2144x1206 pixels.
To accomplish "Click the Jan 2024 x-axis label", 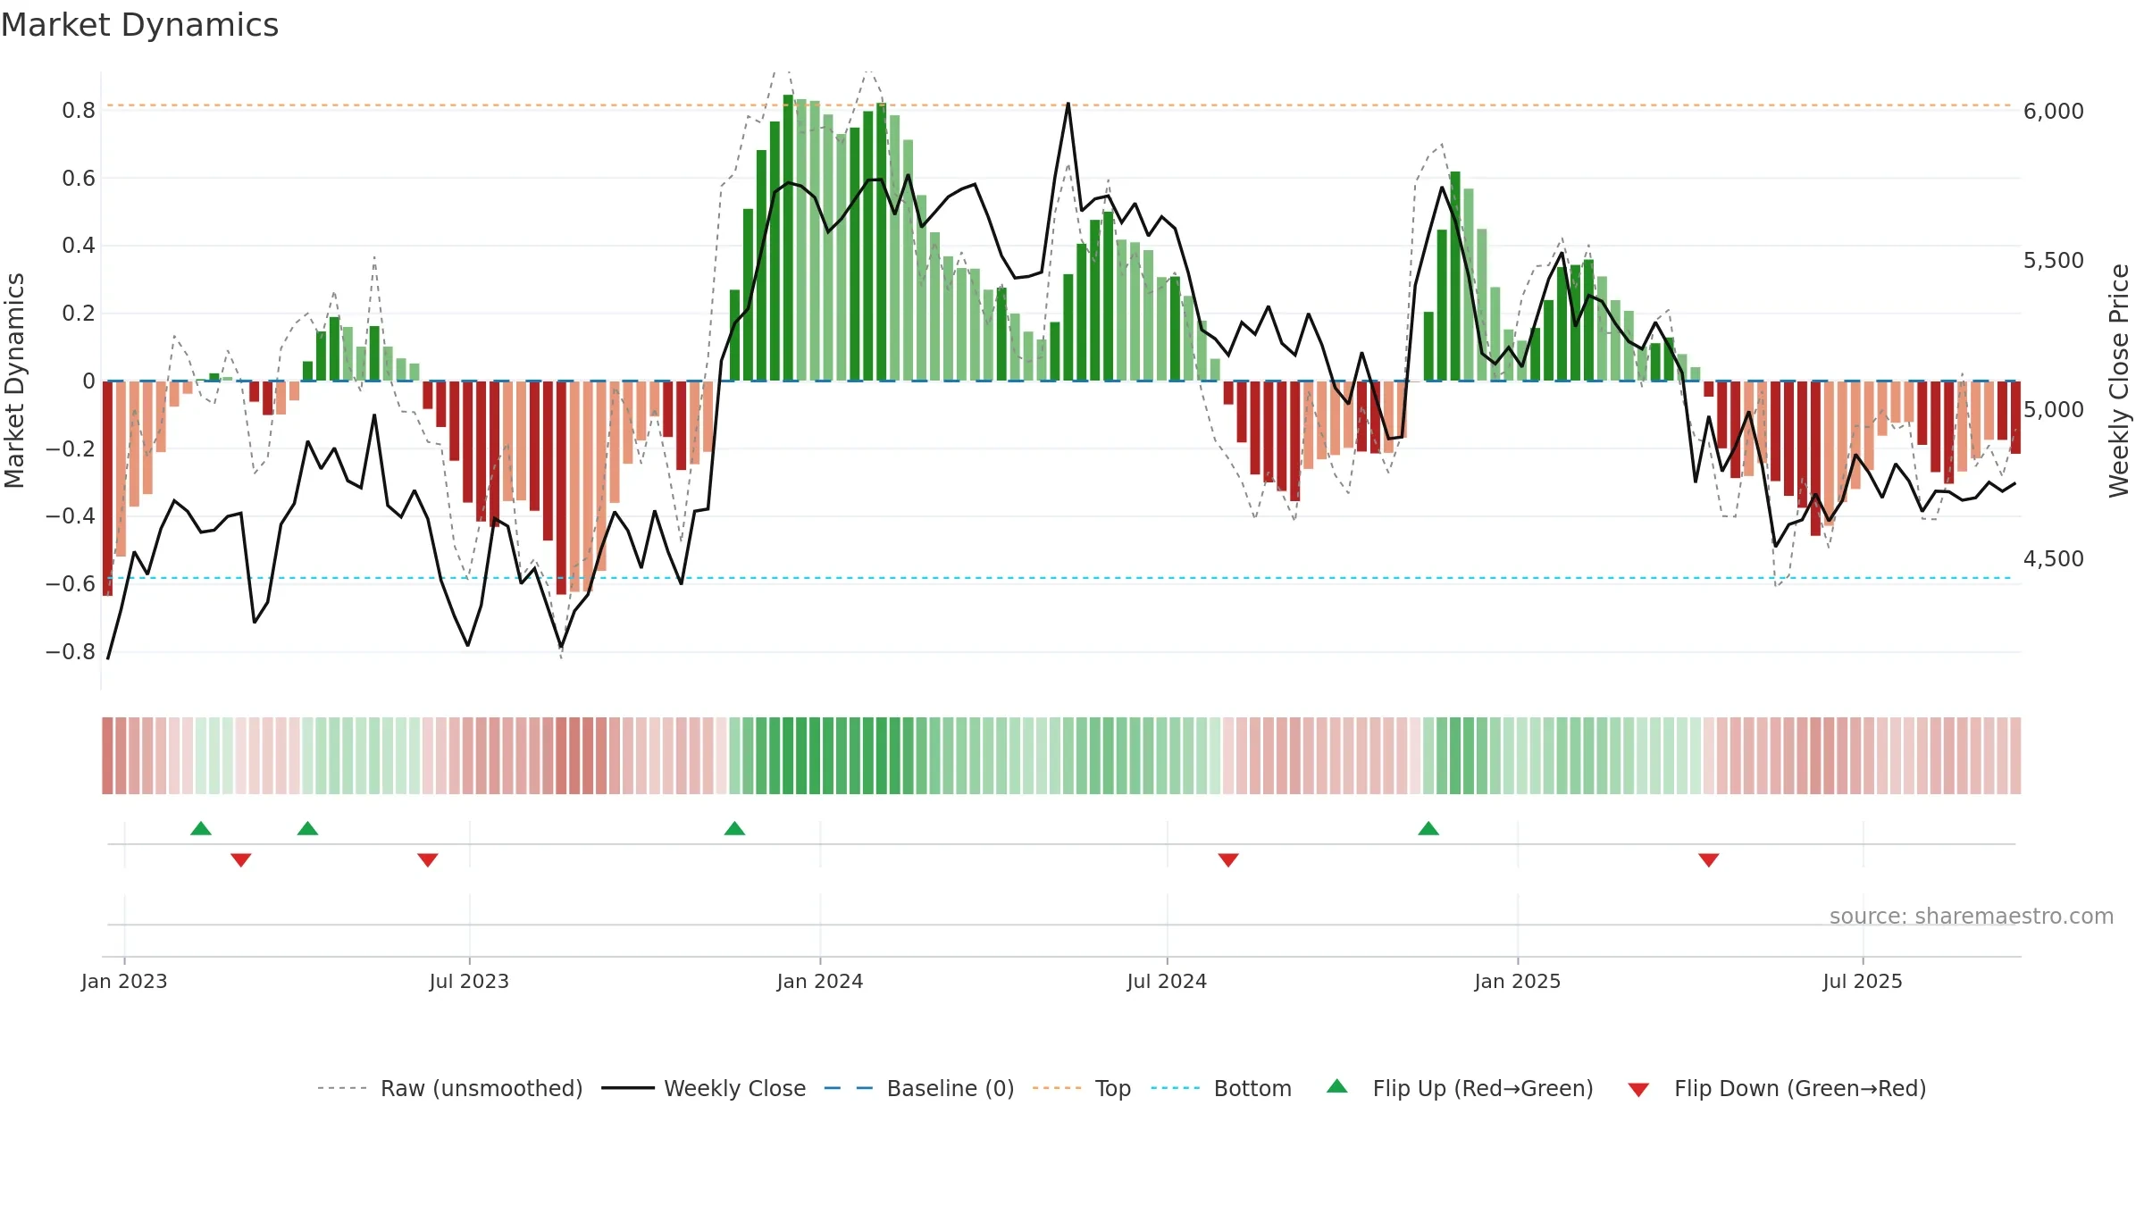I will coord(820,982).
